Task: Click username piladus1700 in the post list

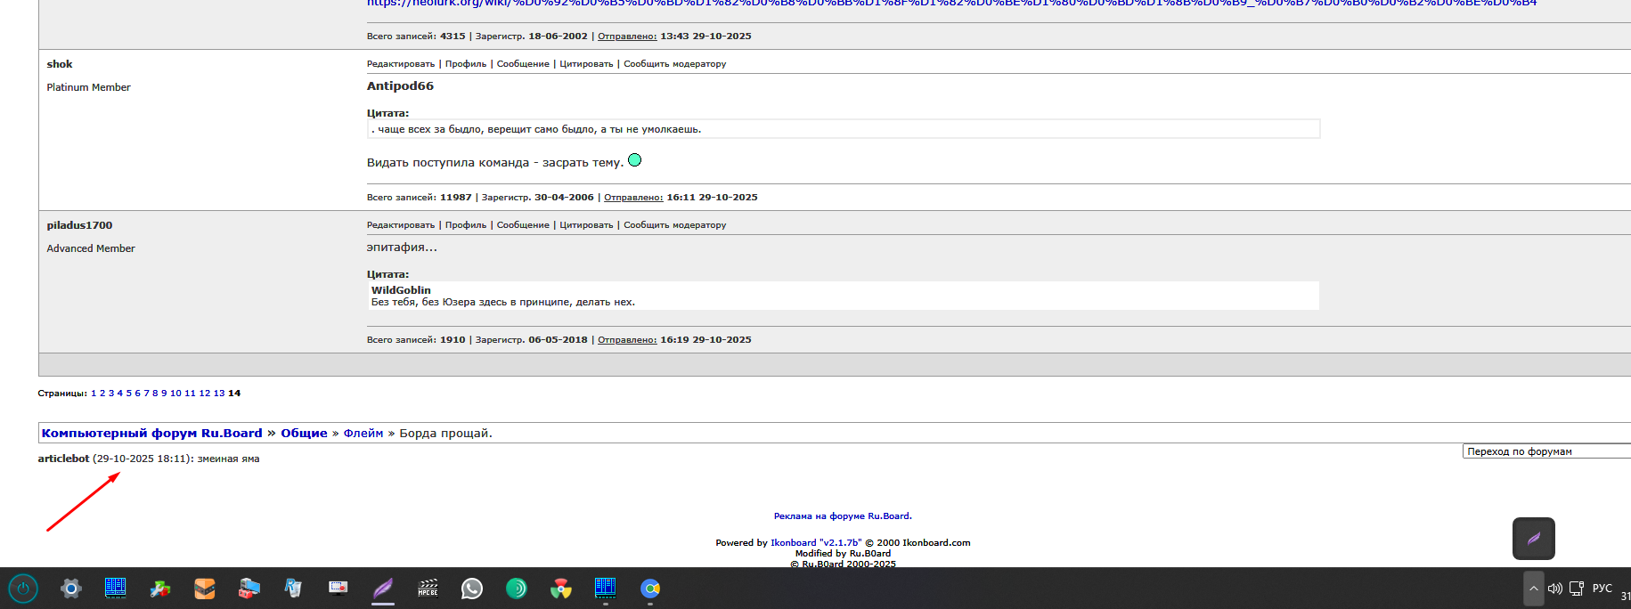Action: click(79, 225)
